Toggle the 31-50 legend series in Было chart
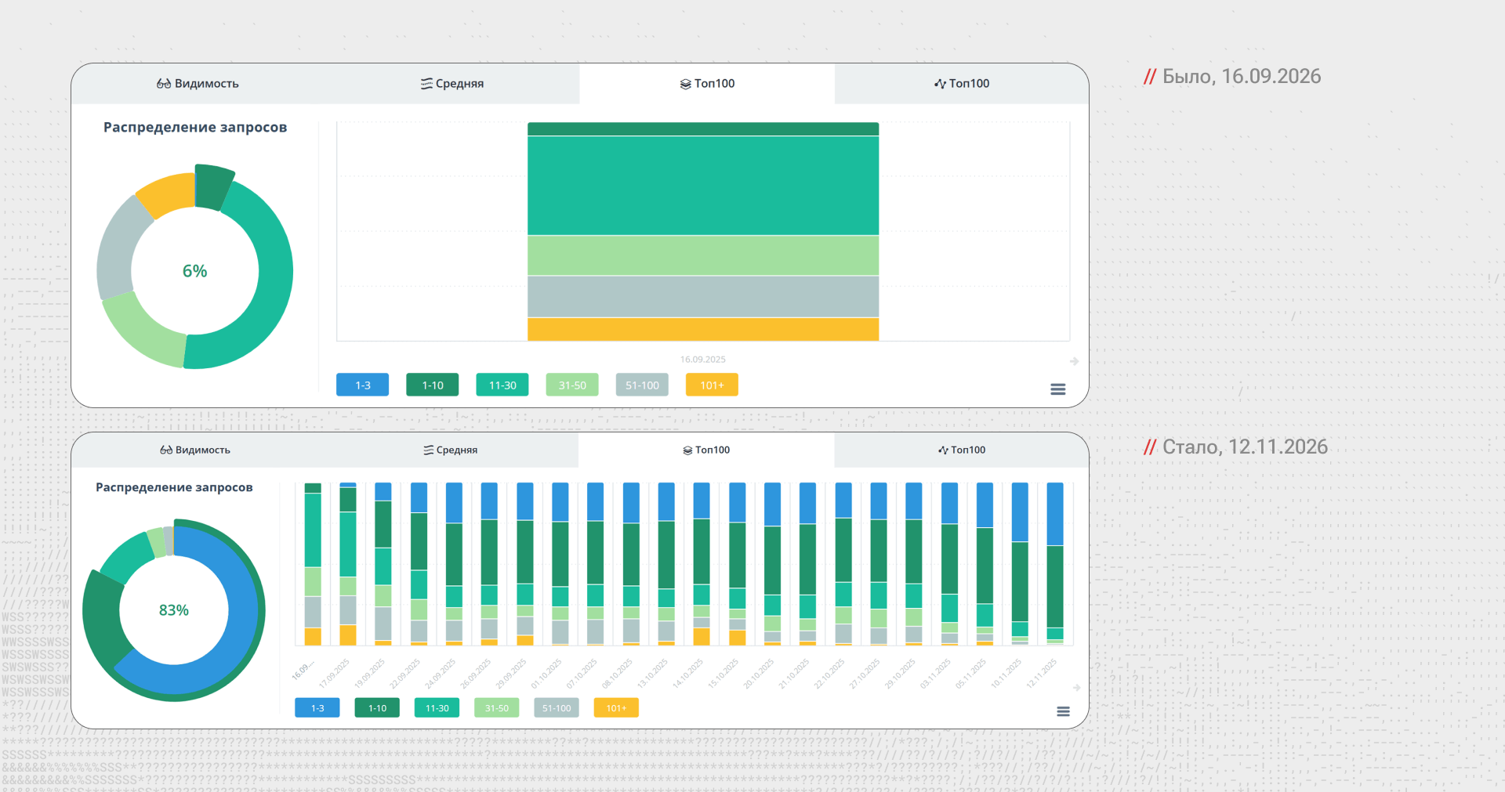Viewport: 1505px width, 792px height. (x=572, y=385)
